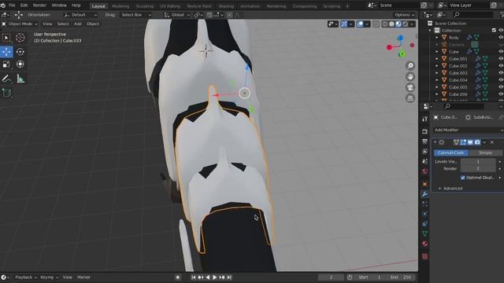Open the Texture checker properties tab
The image size is (504, 283).
pos(425,256)
